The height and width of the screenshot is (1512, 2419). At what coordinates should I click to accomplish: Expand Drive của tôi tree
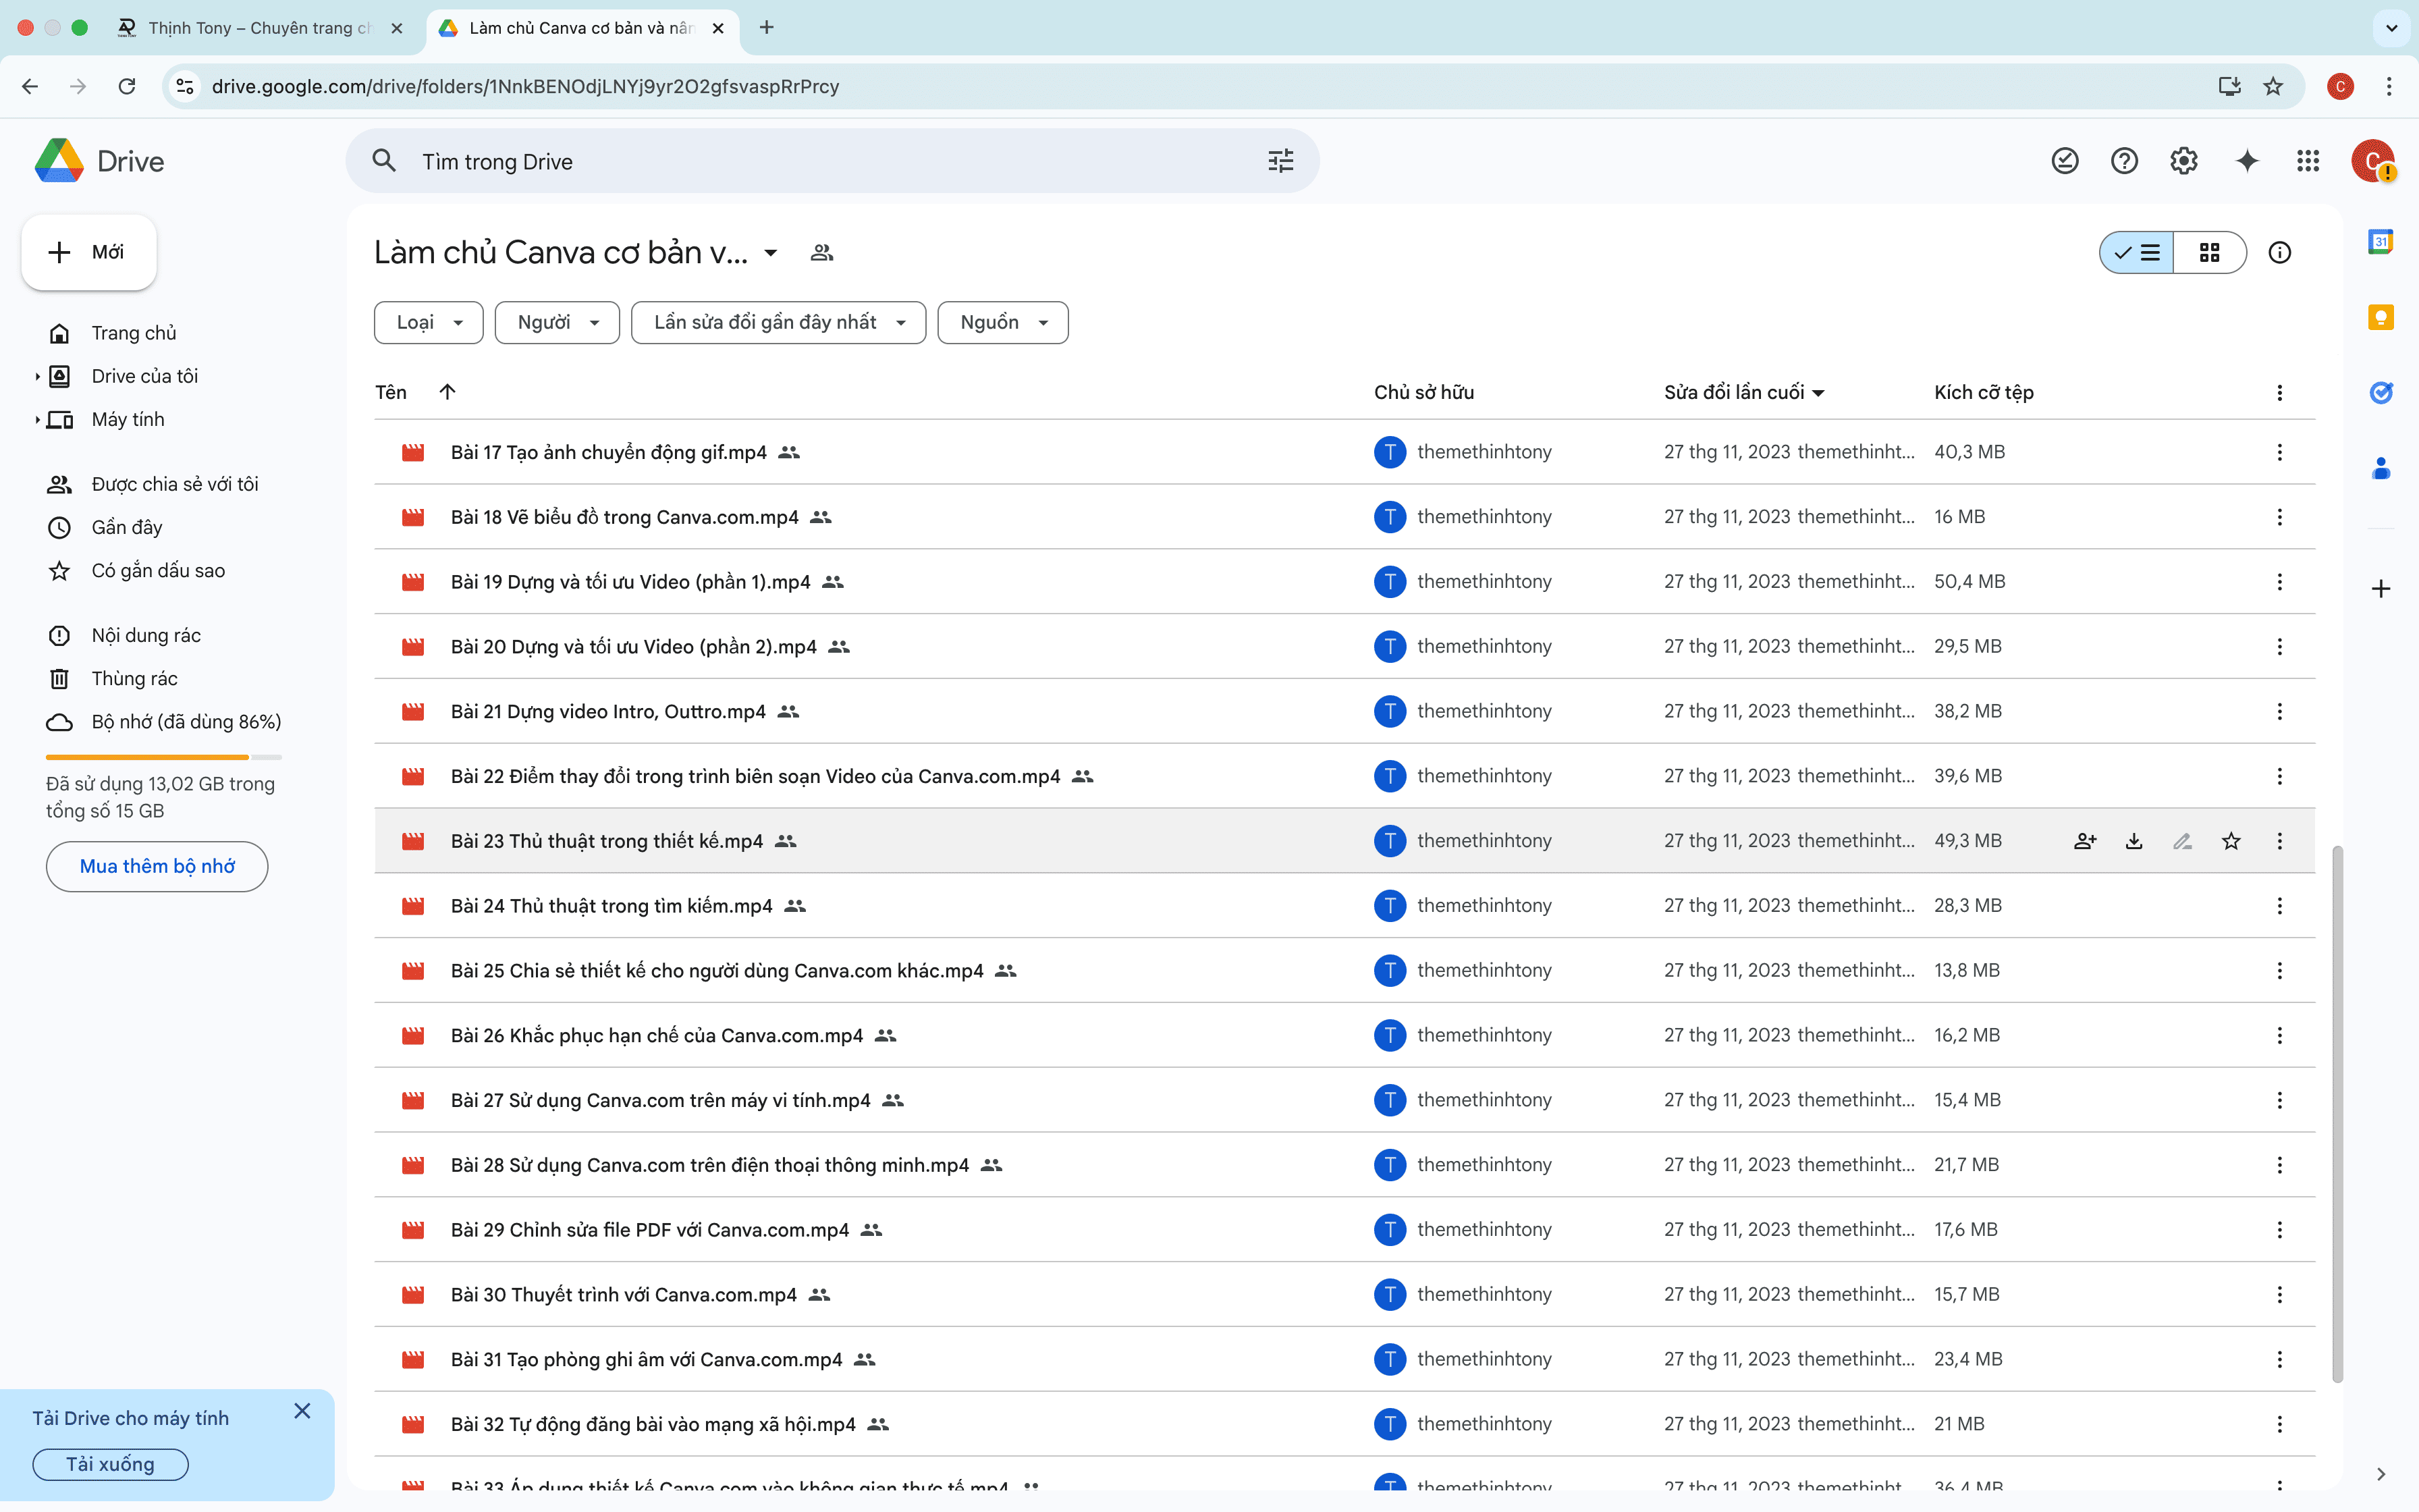[37, 376]
